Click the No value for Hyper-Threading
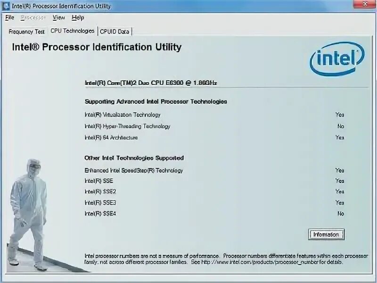 [x=341, y=126]
